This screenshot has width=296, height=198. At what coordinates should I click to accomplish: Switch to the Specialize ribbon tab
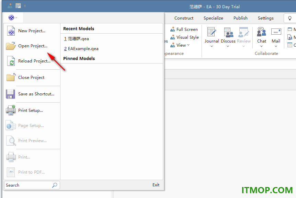(x=213, y=18)
